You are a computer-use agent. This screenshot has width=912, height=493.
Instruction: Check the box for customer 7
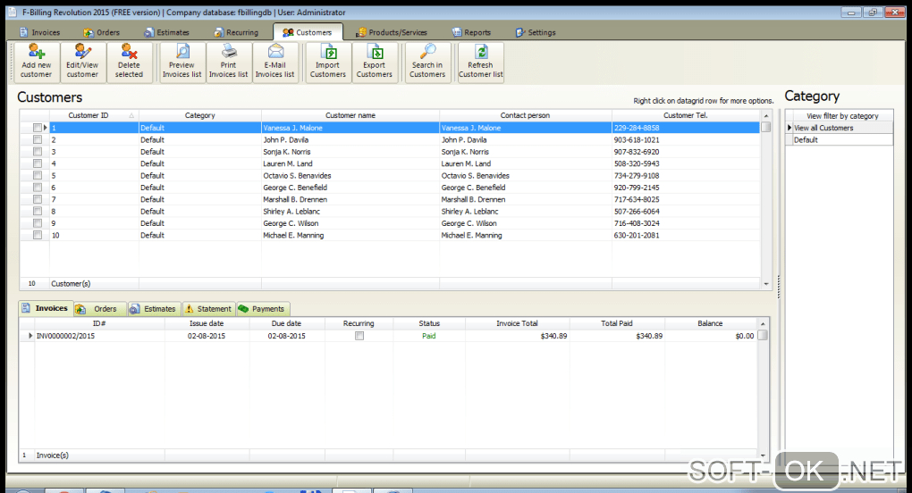coord(38,199)
